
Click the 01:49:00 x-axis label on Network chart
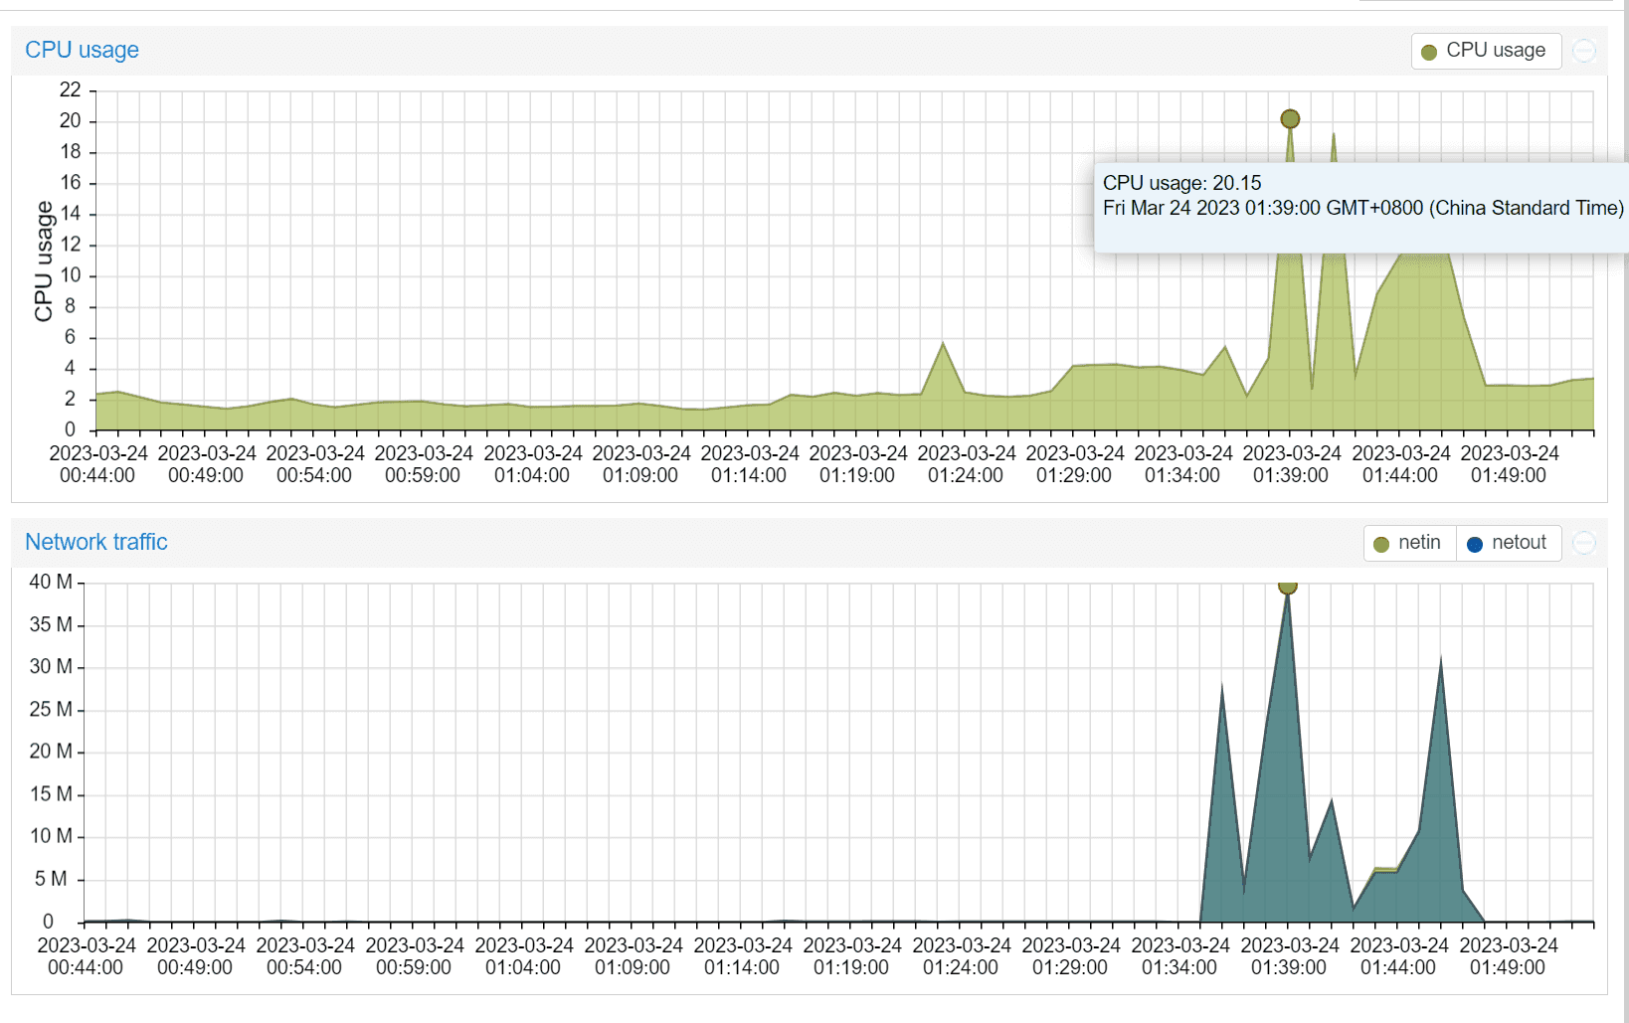(1508, 956)
